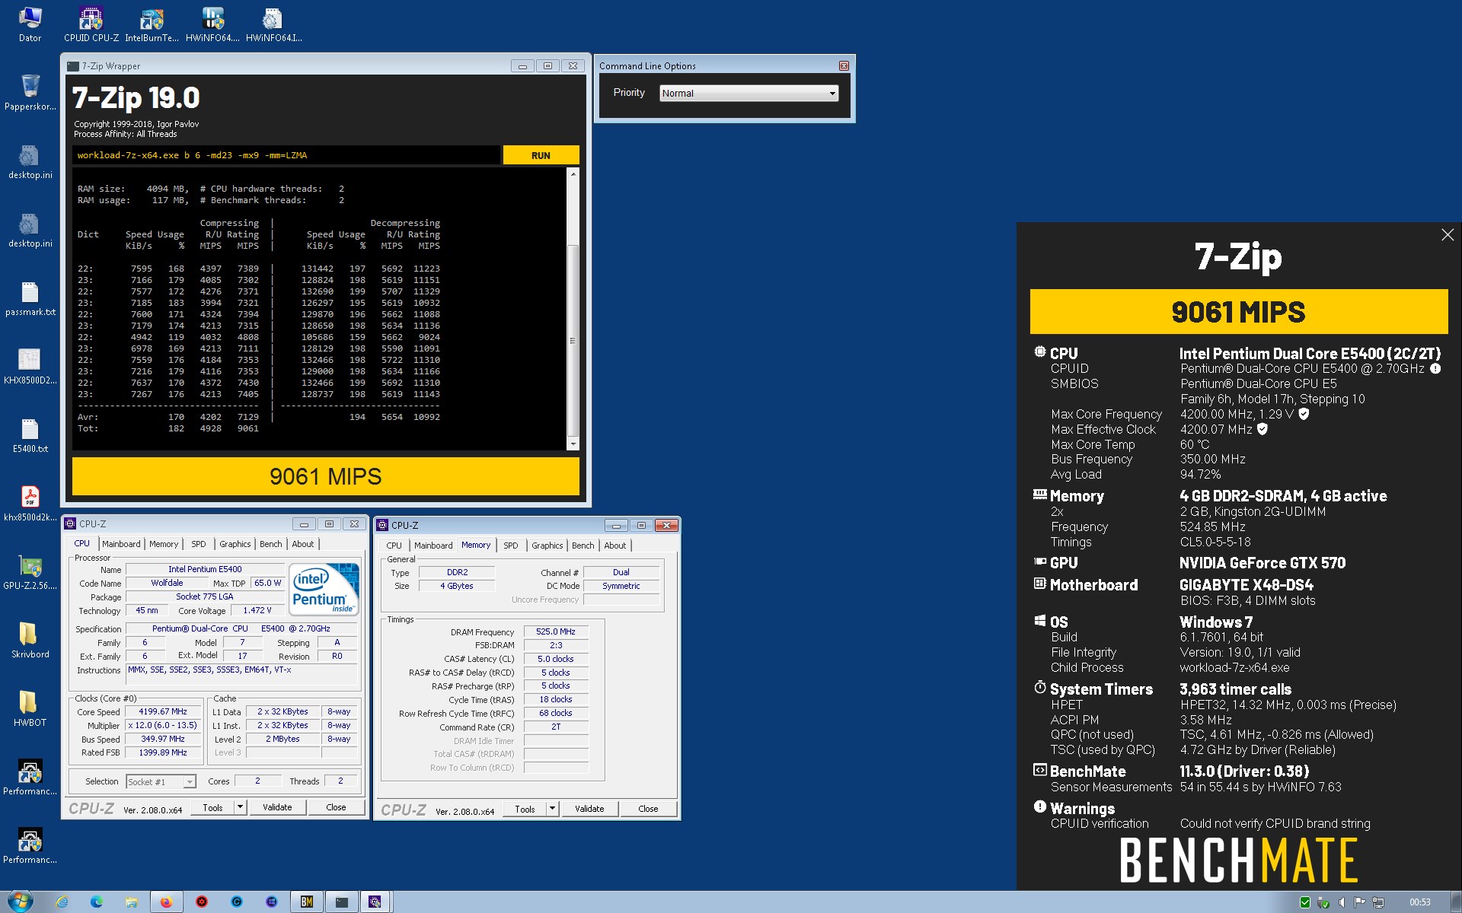Open E5400.txt file on desktop
Viewport: 1462px width, 913px height.
tap(30, 434)
